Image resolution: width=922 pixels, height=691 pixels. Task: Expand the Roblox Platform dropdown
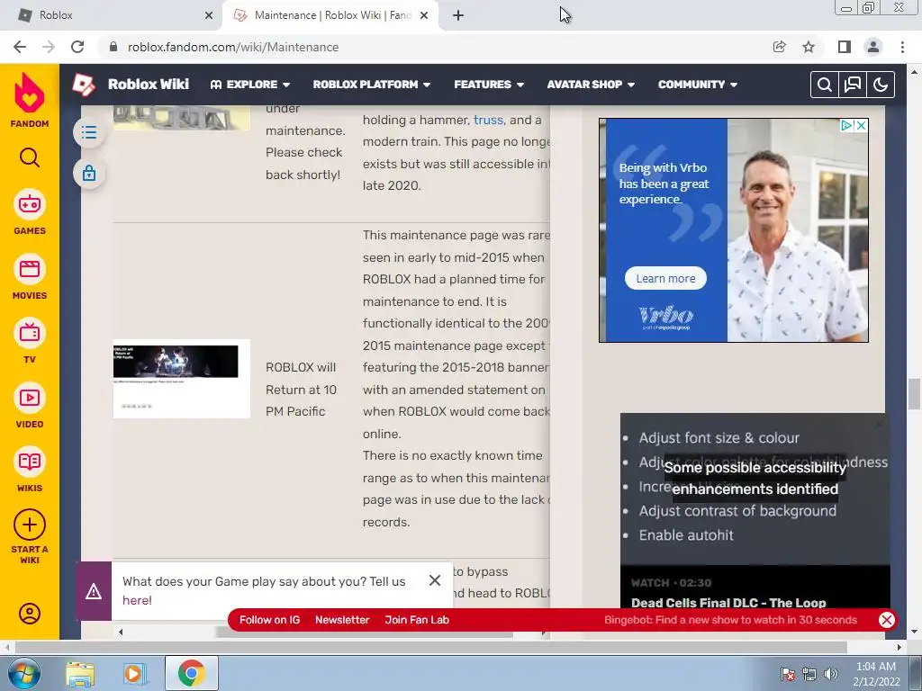372,85
